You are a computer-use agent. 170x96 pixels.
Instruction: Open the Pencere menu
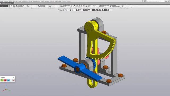(x=64, y=1)
